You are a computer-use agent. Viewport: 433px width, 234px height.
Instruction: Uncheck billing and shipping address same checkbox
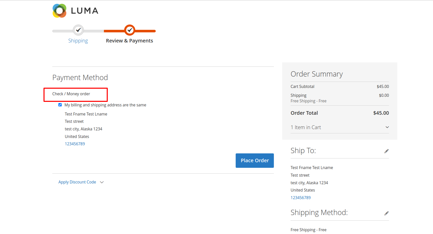click(60, 105)
